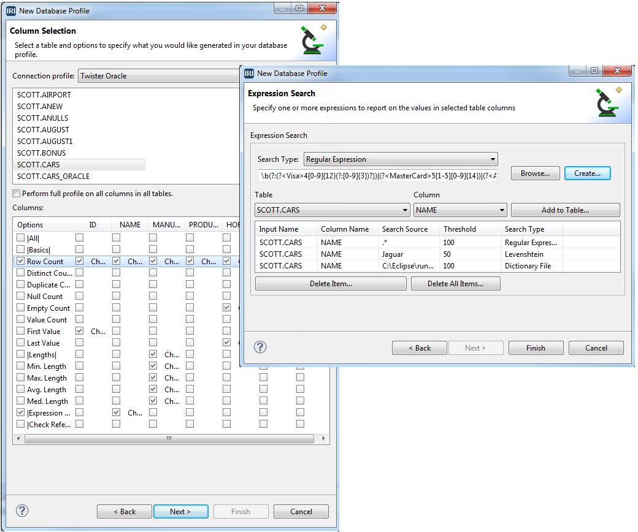Viewport: 638px width, 532px height.
Task: Maximize the Expression Search dialog window
Action: pyautogui.click(x=594, y=70)
